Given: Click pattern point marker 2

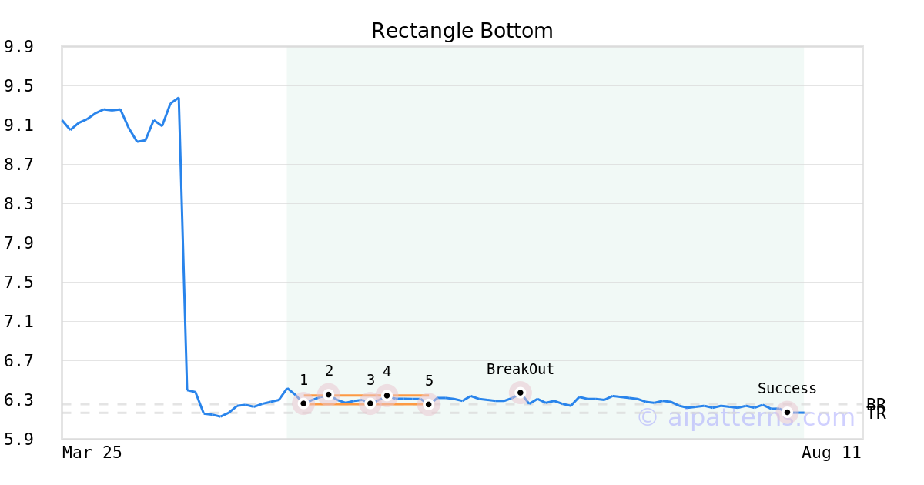Looking at the screenshot, I should (329, 395).
